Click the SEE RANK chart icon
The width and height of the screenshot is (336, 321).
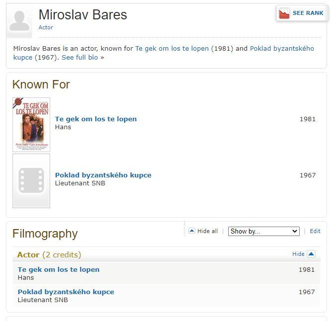coord(284,13)
